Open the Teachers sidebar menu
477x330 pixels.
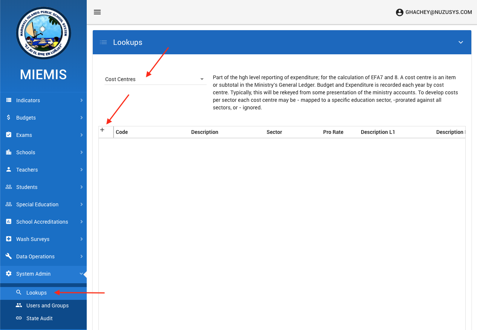[x=43, y=170]
